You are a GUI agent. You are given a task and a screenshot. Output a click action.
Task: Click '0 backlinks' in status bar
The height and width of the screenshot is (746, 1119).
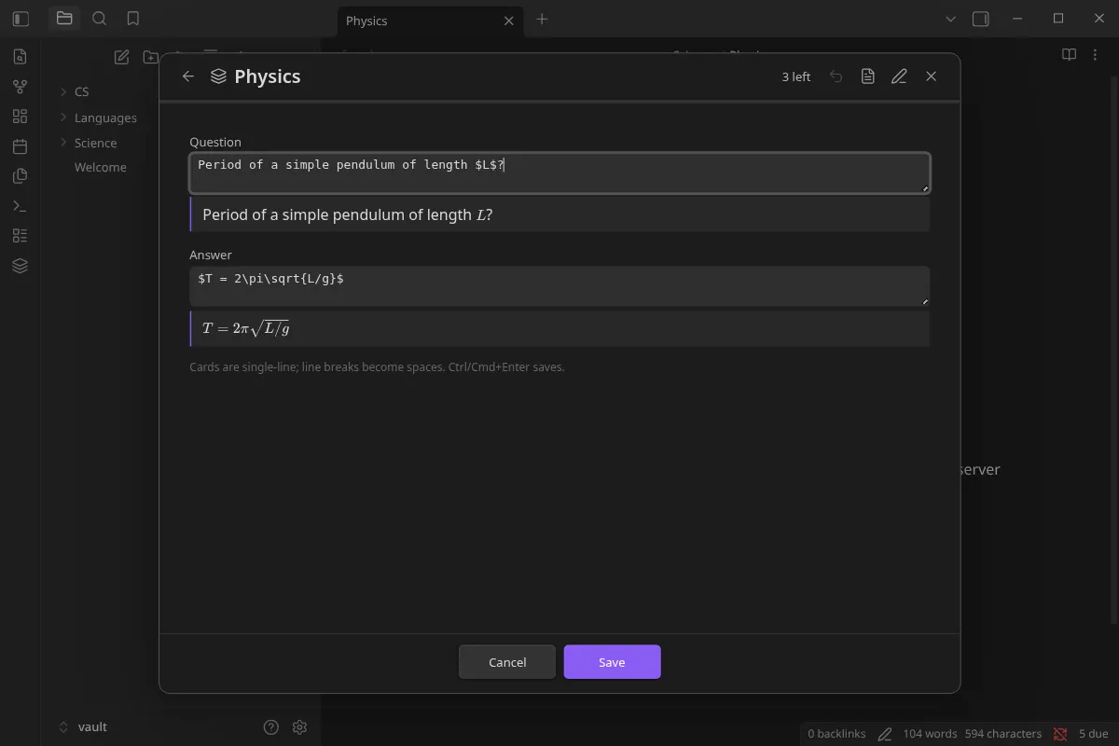pyautogui.click(x=836, y=734)
